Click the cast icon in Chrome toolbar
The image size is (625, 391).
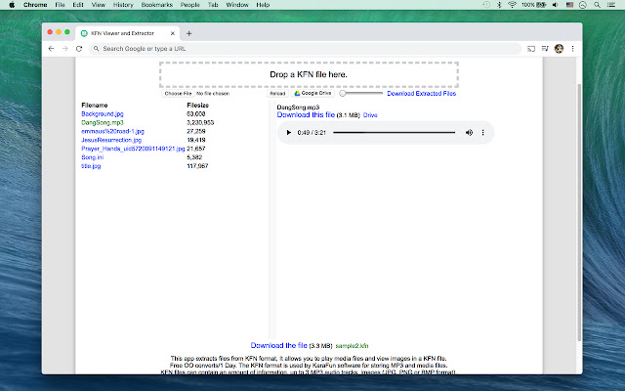pos(531,49)
